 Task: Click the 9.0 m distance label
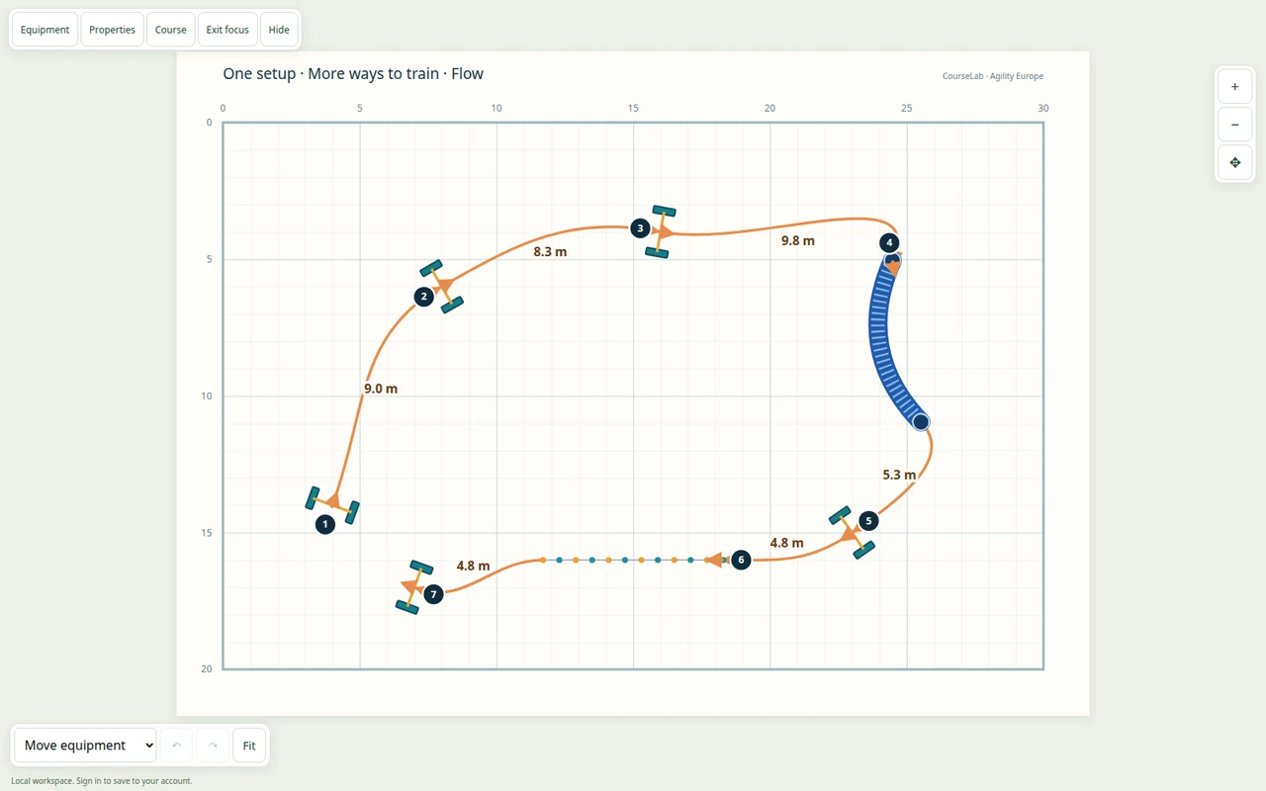381,389
